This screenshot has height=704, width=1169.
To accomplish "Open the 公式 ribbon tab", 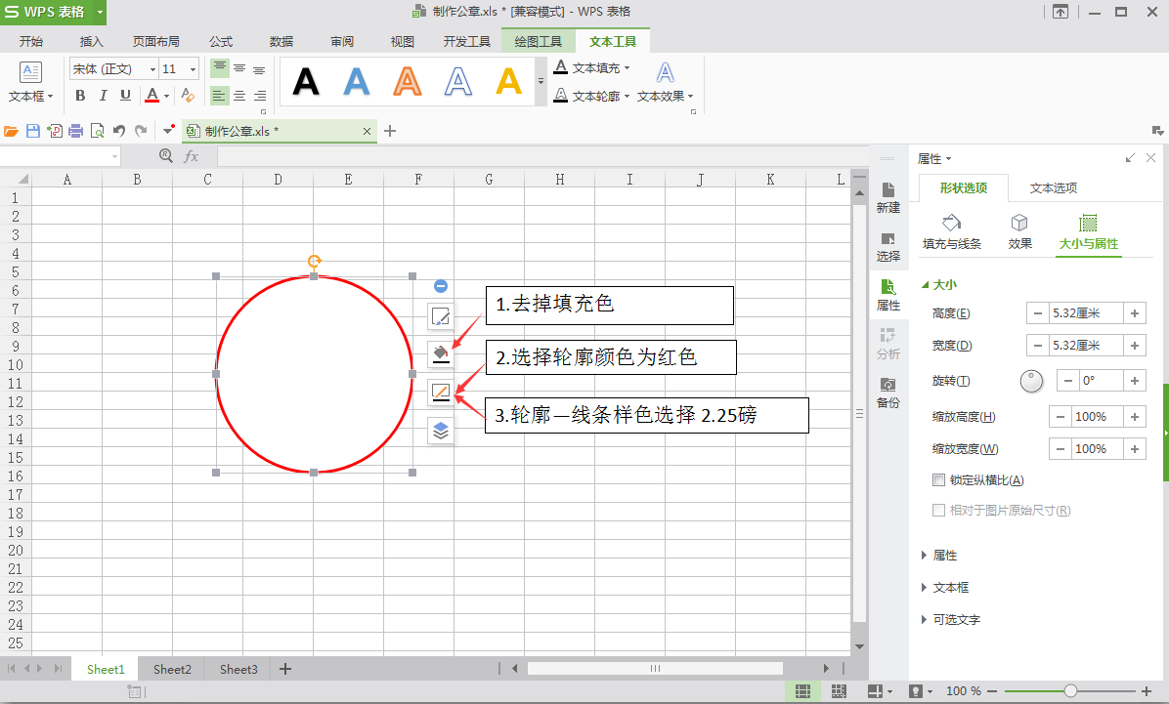I will pos(221,42).
